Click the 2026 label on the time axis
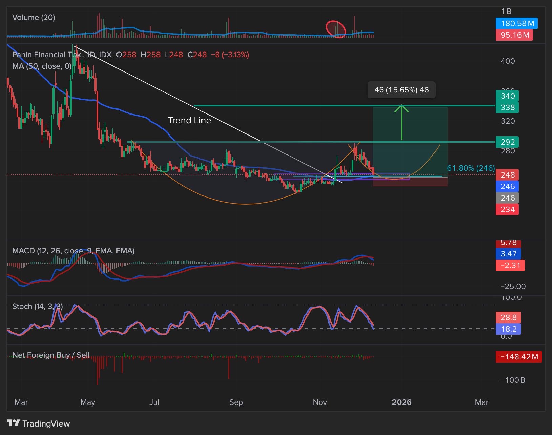This screenshot has width=552, height=435. (402, 402)
